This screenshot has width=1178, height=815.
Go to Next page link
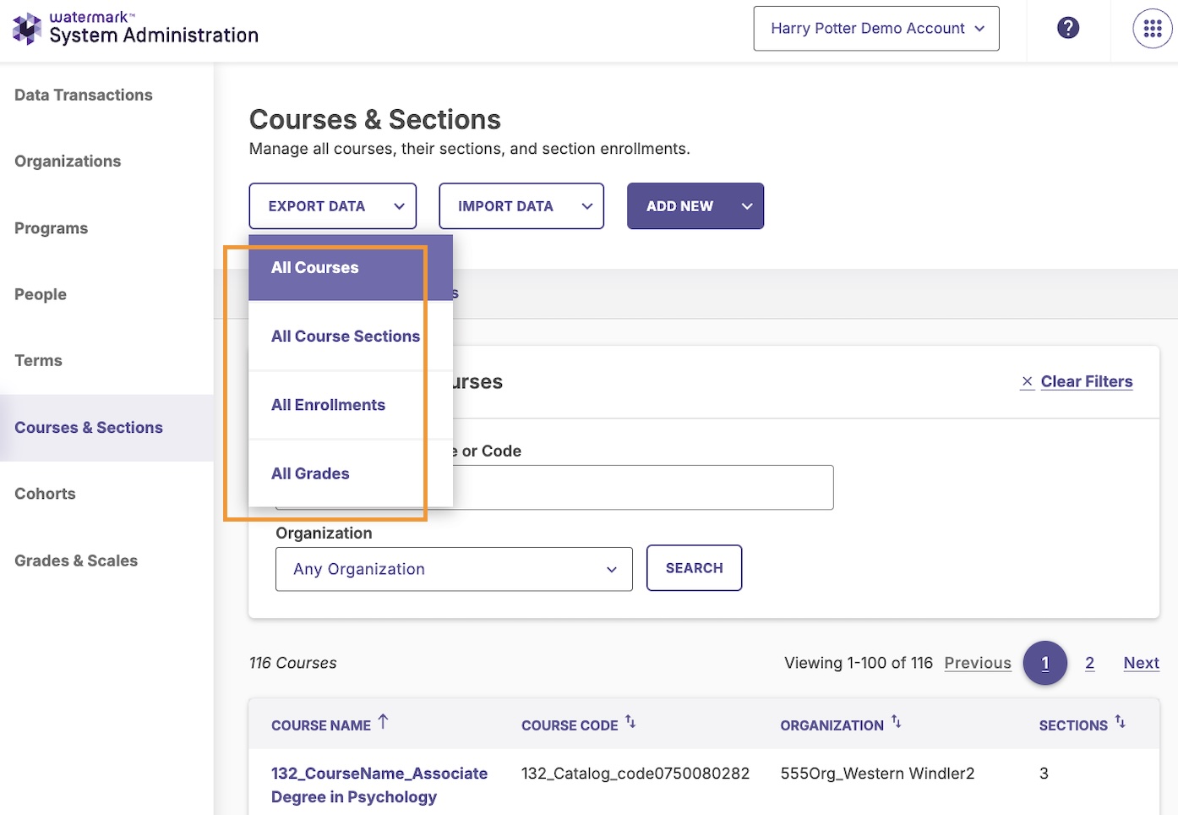click(1141, 663)
